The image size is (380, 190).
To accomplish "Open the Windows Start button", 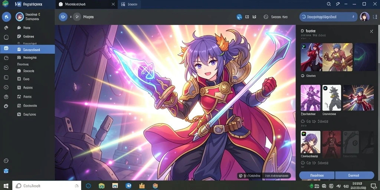I will click(6, 186).
